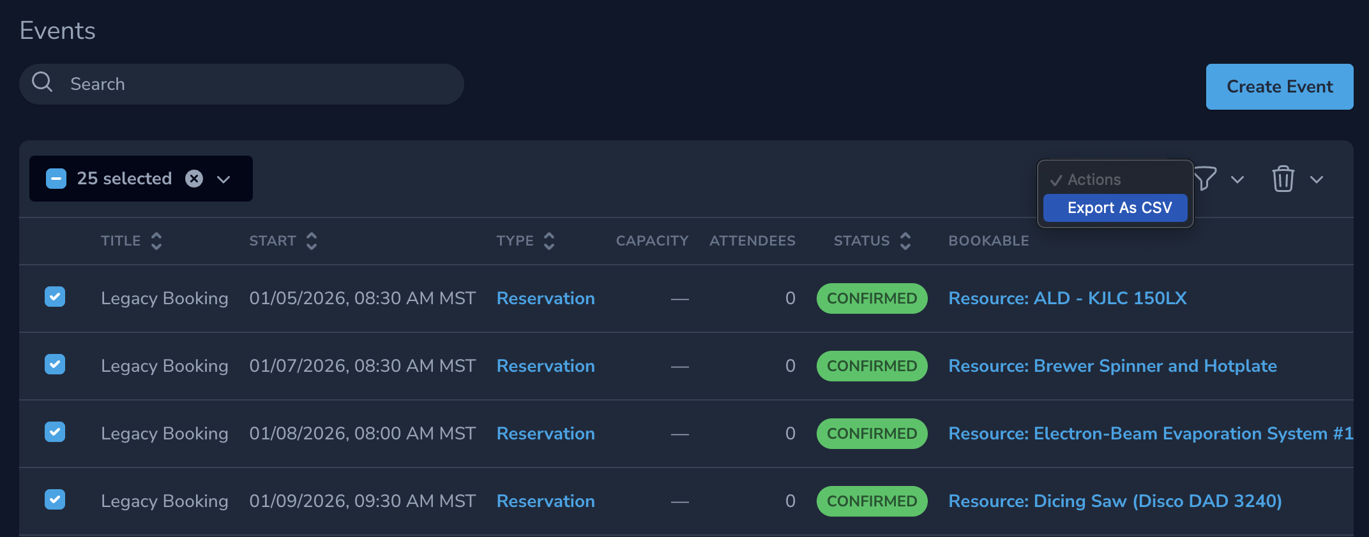Image resolution: width=1369 pixels, height=537 pixels.
Task: Uncheck the 01/07/2026 Legacy Booking row
Action: coord(55,365)
